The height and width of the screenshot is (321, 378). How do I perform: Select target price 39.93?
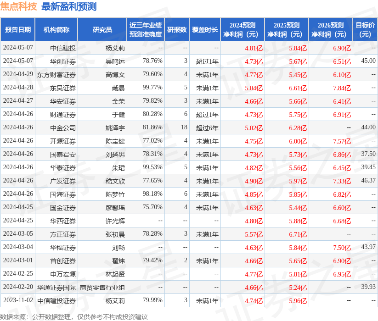(368, 287)
